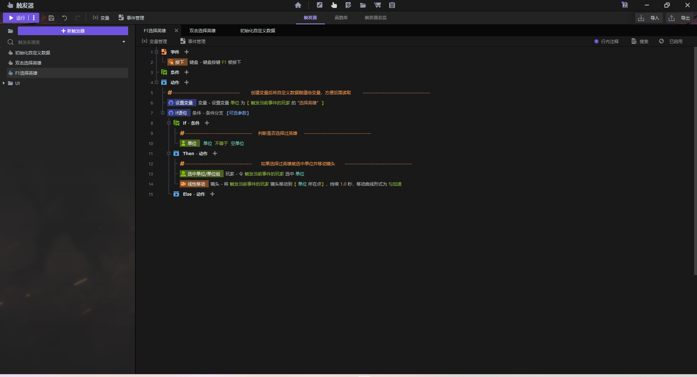Undo the last action with the undo arrow
Viewport: 697px width, 377px height.
click(x=65, y=18)
